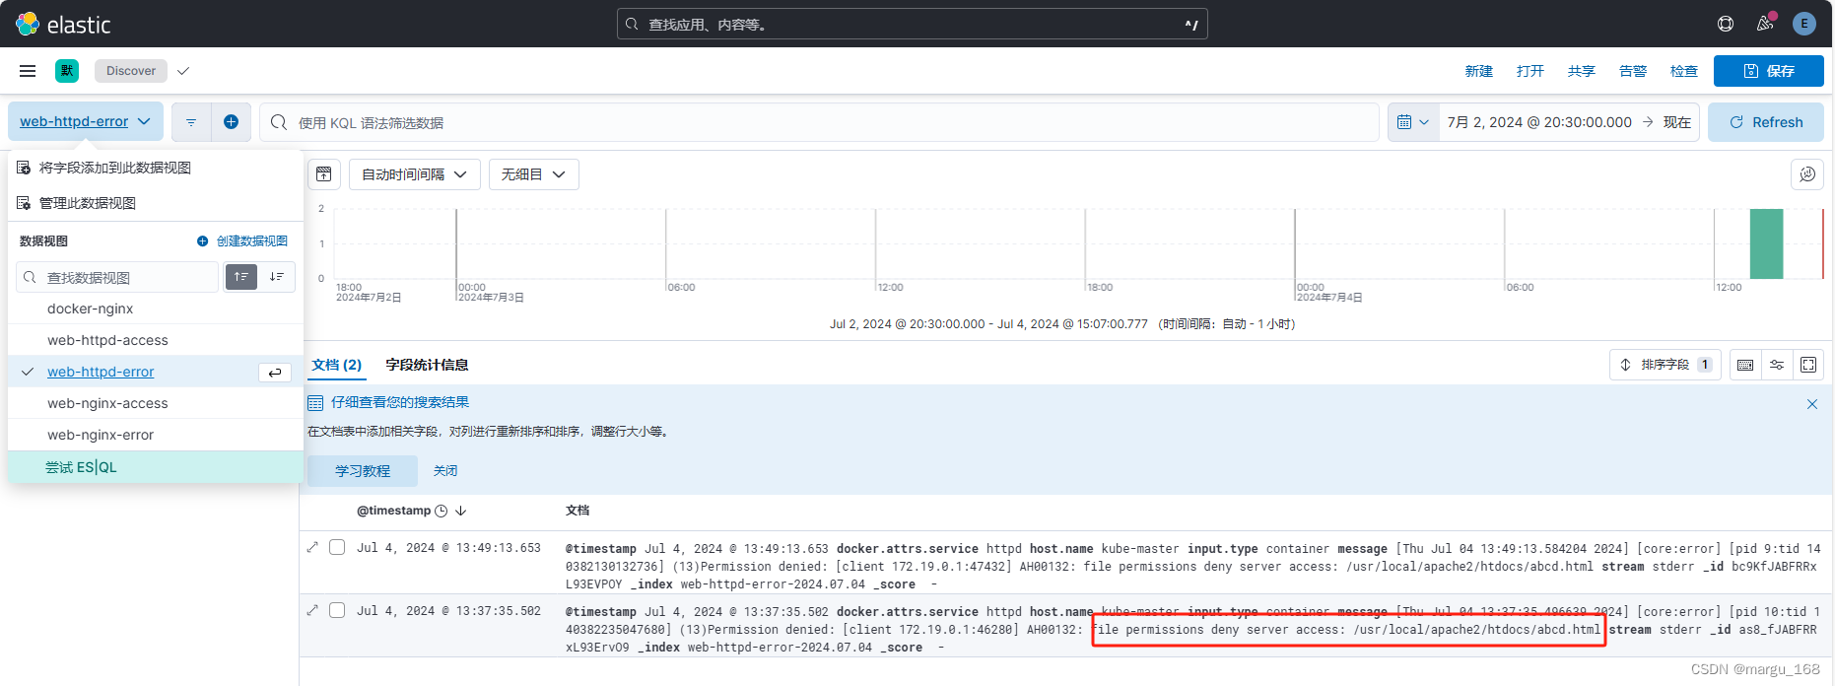Toggle the chart visibility icon
The image size is (1835, 686).
324,174
